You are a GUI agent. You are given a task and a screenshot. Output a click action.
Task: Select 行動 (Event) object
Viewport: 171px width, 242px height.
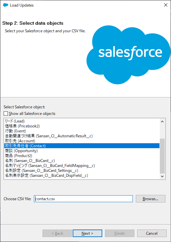(x=82, y=131)
